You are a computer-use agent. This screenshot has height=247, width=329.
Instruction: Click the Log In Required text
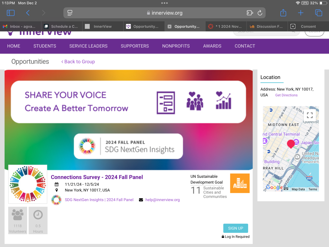(237, 237)
